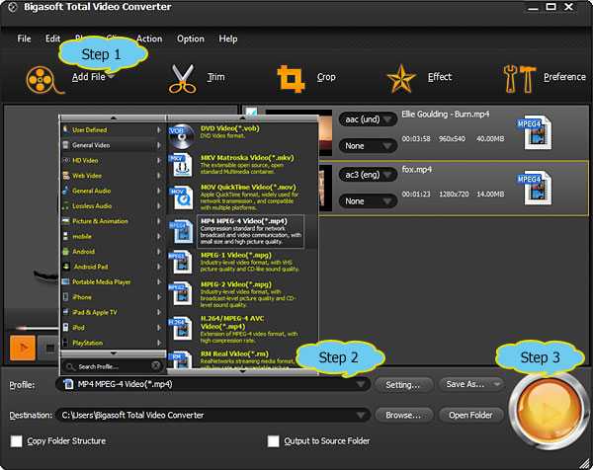Expand the Destination path dropdown

pos(361,416)
